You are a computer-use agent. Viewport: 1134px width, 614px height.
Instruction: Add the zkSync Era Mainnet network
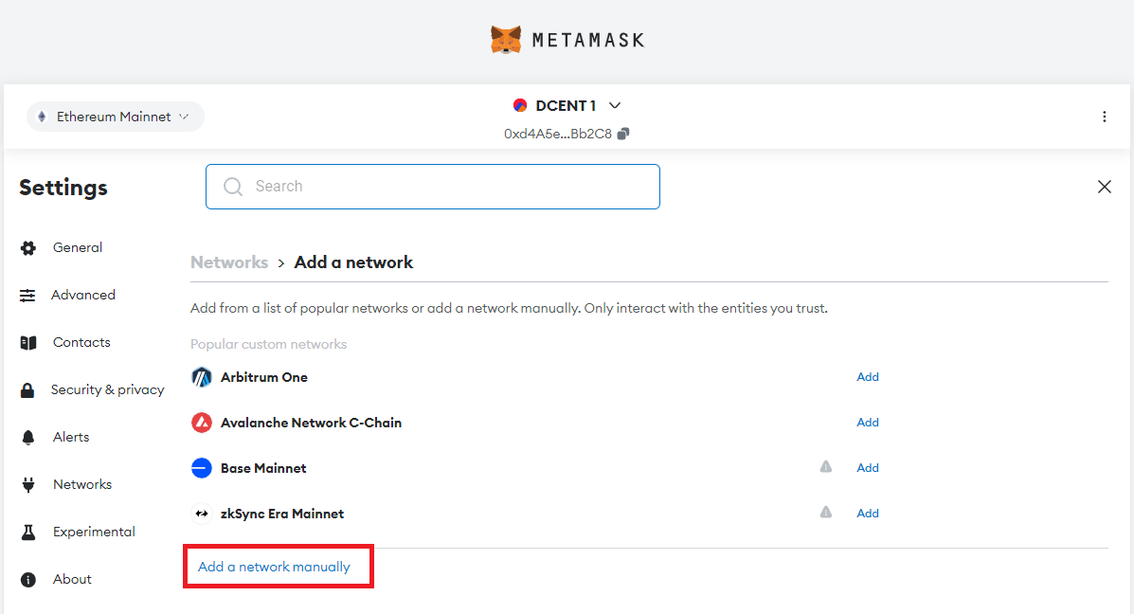868,514
